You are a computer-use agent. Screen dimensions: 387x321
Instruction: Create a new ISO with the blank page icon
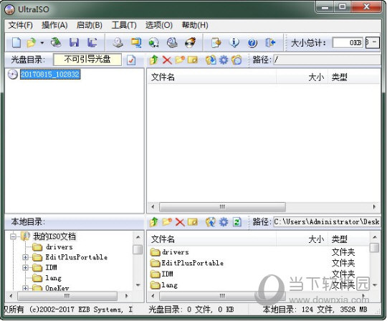(x=16, y=43)
